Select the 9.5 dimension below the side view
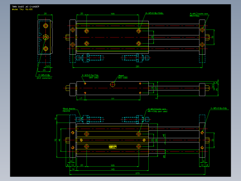Viewport: 241px width, 181px height. (48, 66)
